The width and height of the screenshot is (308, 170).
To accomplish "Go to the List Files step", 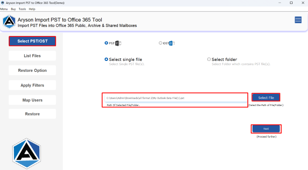I will pyautogui.click(x=33, y=56).
